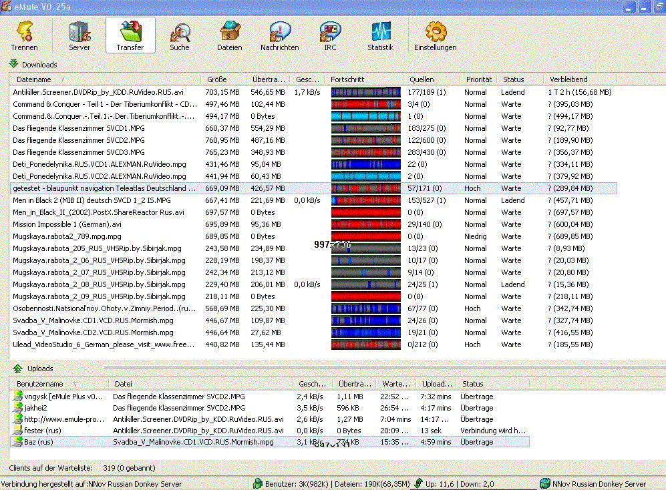This screenshot has height=490, width=666.
Task: Sort downloads by Dateiname column header
Action: (x=104, y=79)
